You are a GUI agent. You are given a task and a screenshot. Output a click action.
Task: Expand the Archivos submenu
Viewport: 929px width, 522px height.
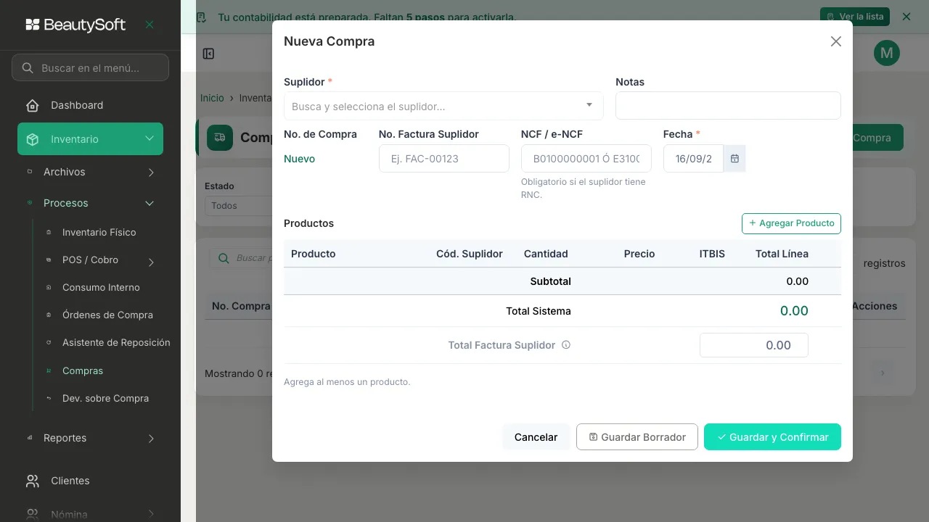(90, 172)
